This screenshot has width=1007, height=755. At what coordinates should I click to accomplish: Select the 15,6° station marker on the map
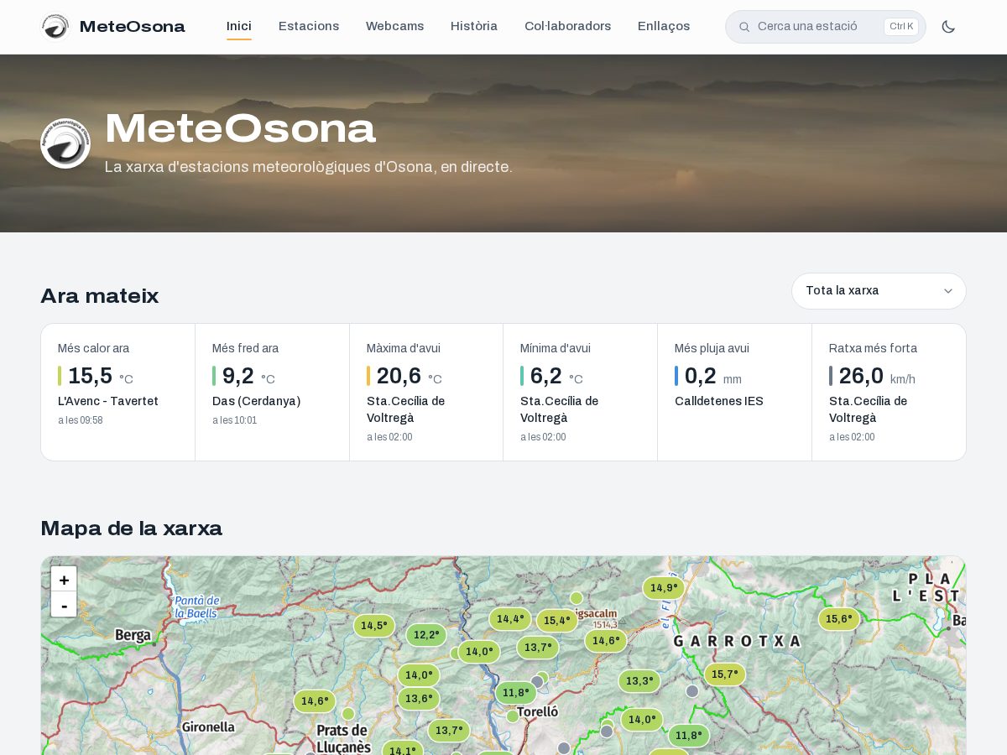click(x=839, y=619)
